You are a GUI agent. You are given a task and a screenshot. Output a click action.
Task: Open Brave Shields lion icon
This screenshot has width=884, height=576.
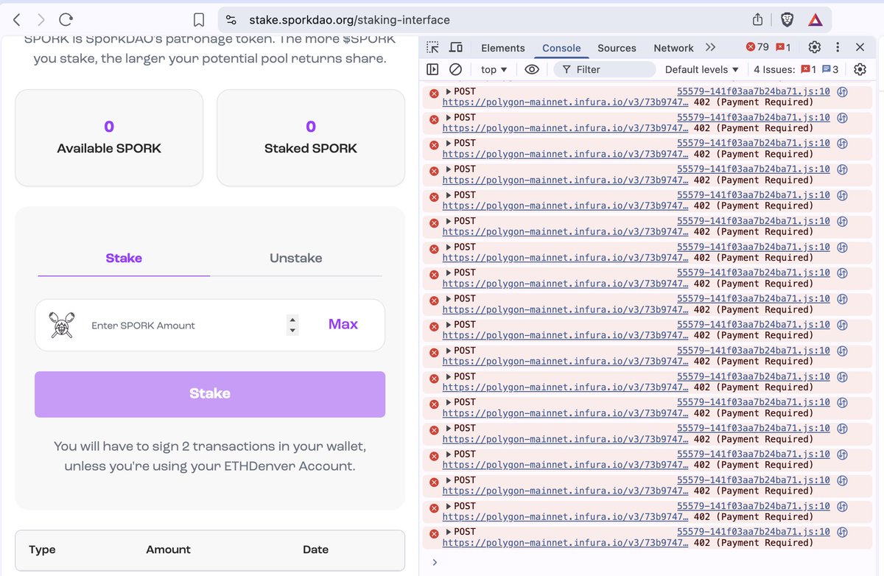[787, 20]
